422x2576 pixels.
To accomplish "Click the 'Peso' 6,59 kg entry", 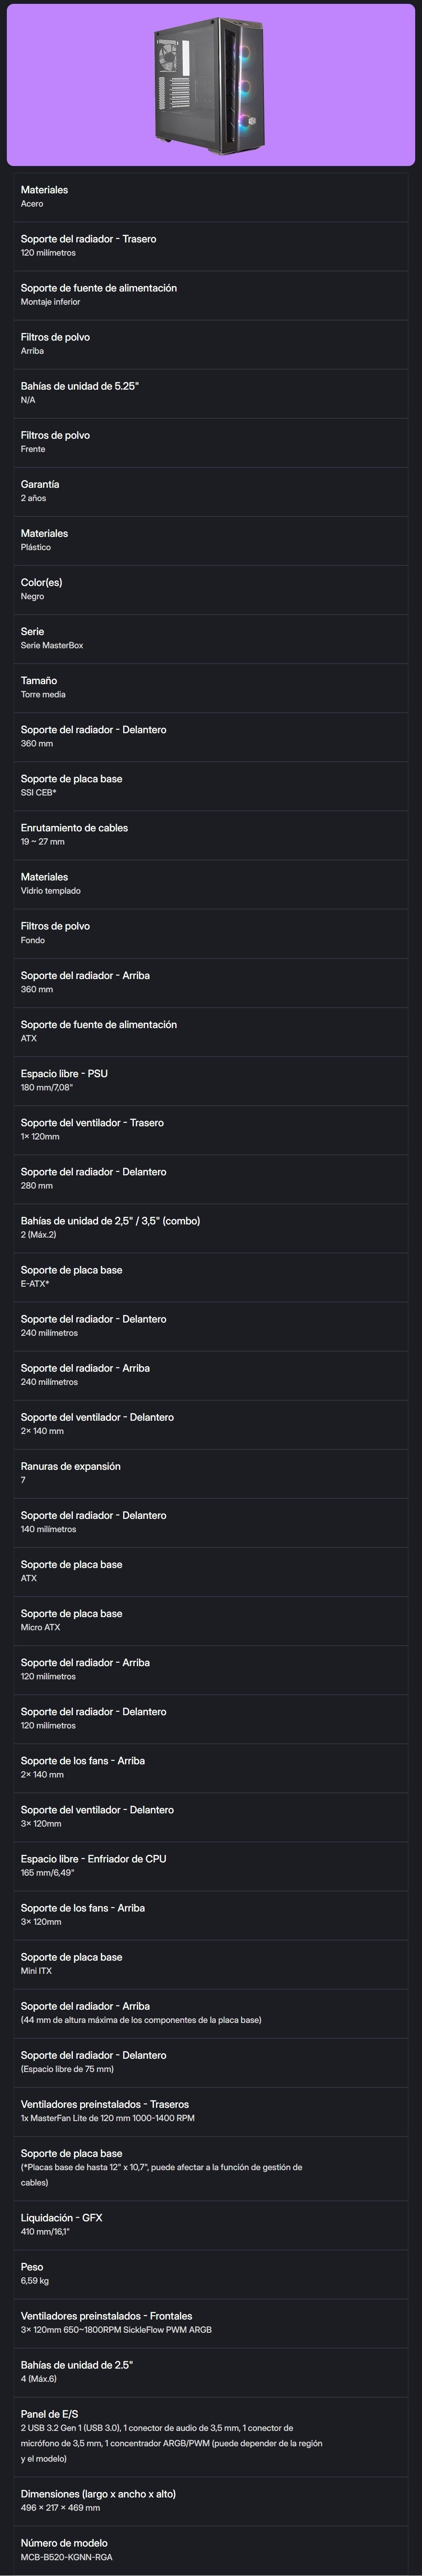I will click(x=211, y=2273).
